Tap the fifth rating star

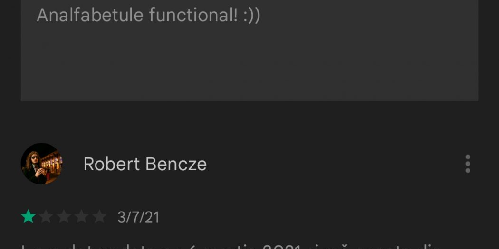click(x=99, y=217)
